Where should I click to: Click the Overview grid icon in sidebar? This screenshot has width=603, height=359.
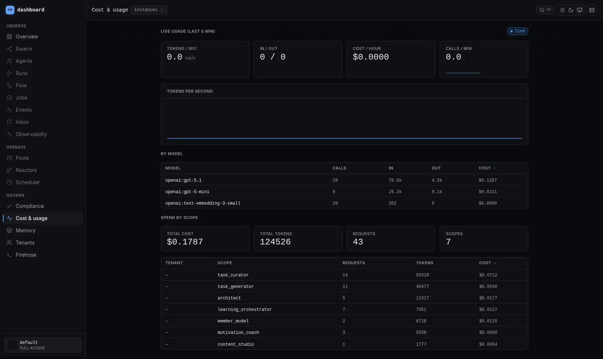click(x=9, y=37)
